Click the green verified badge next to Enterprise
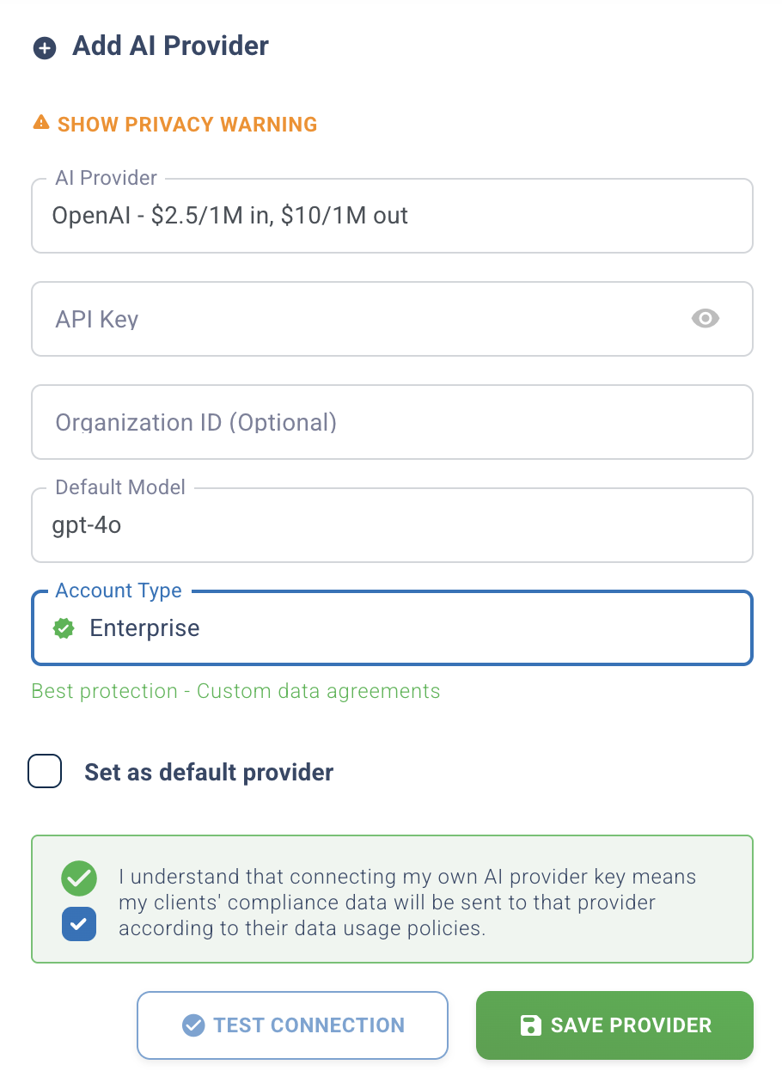Screen dimensions: 782x1083 pos(64,628)
